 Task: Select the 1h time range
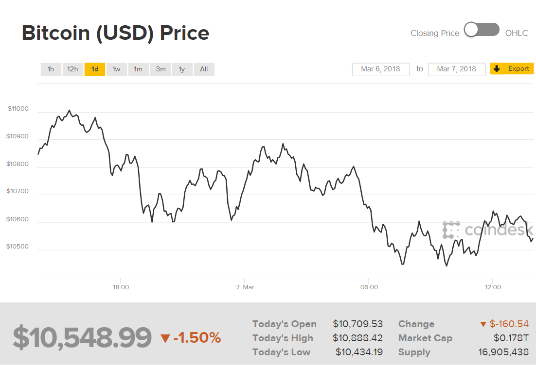click(51, 69)
